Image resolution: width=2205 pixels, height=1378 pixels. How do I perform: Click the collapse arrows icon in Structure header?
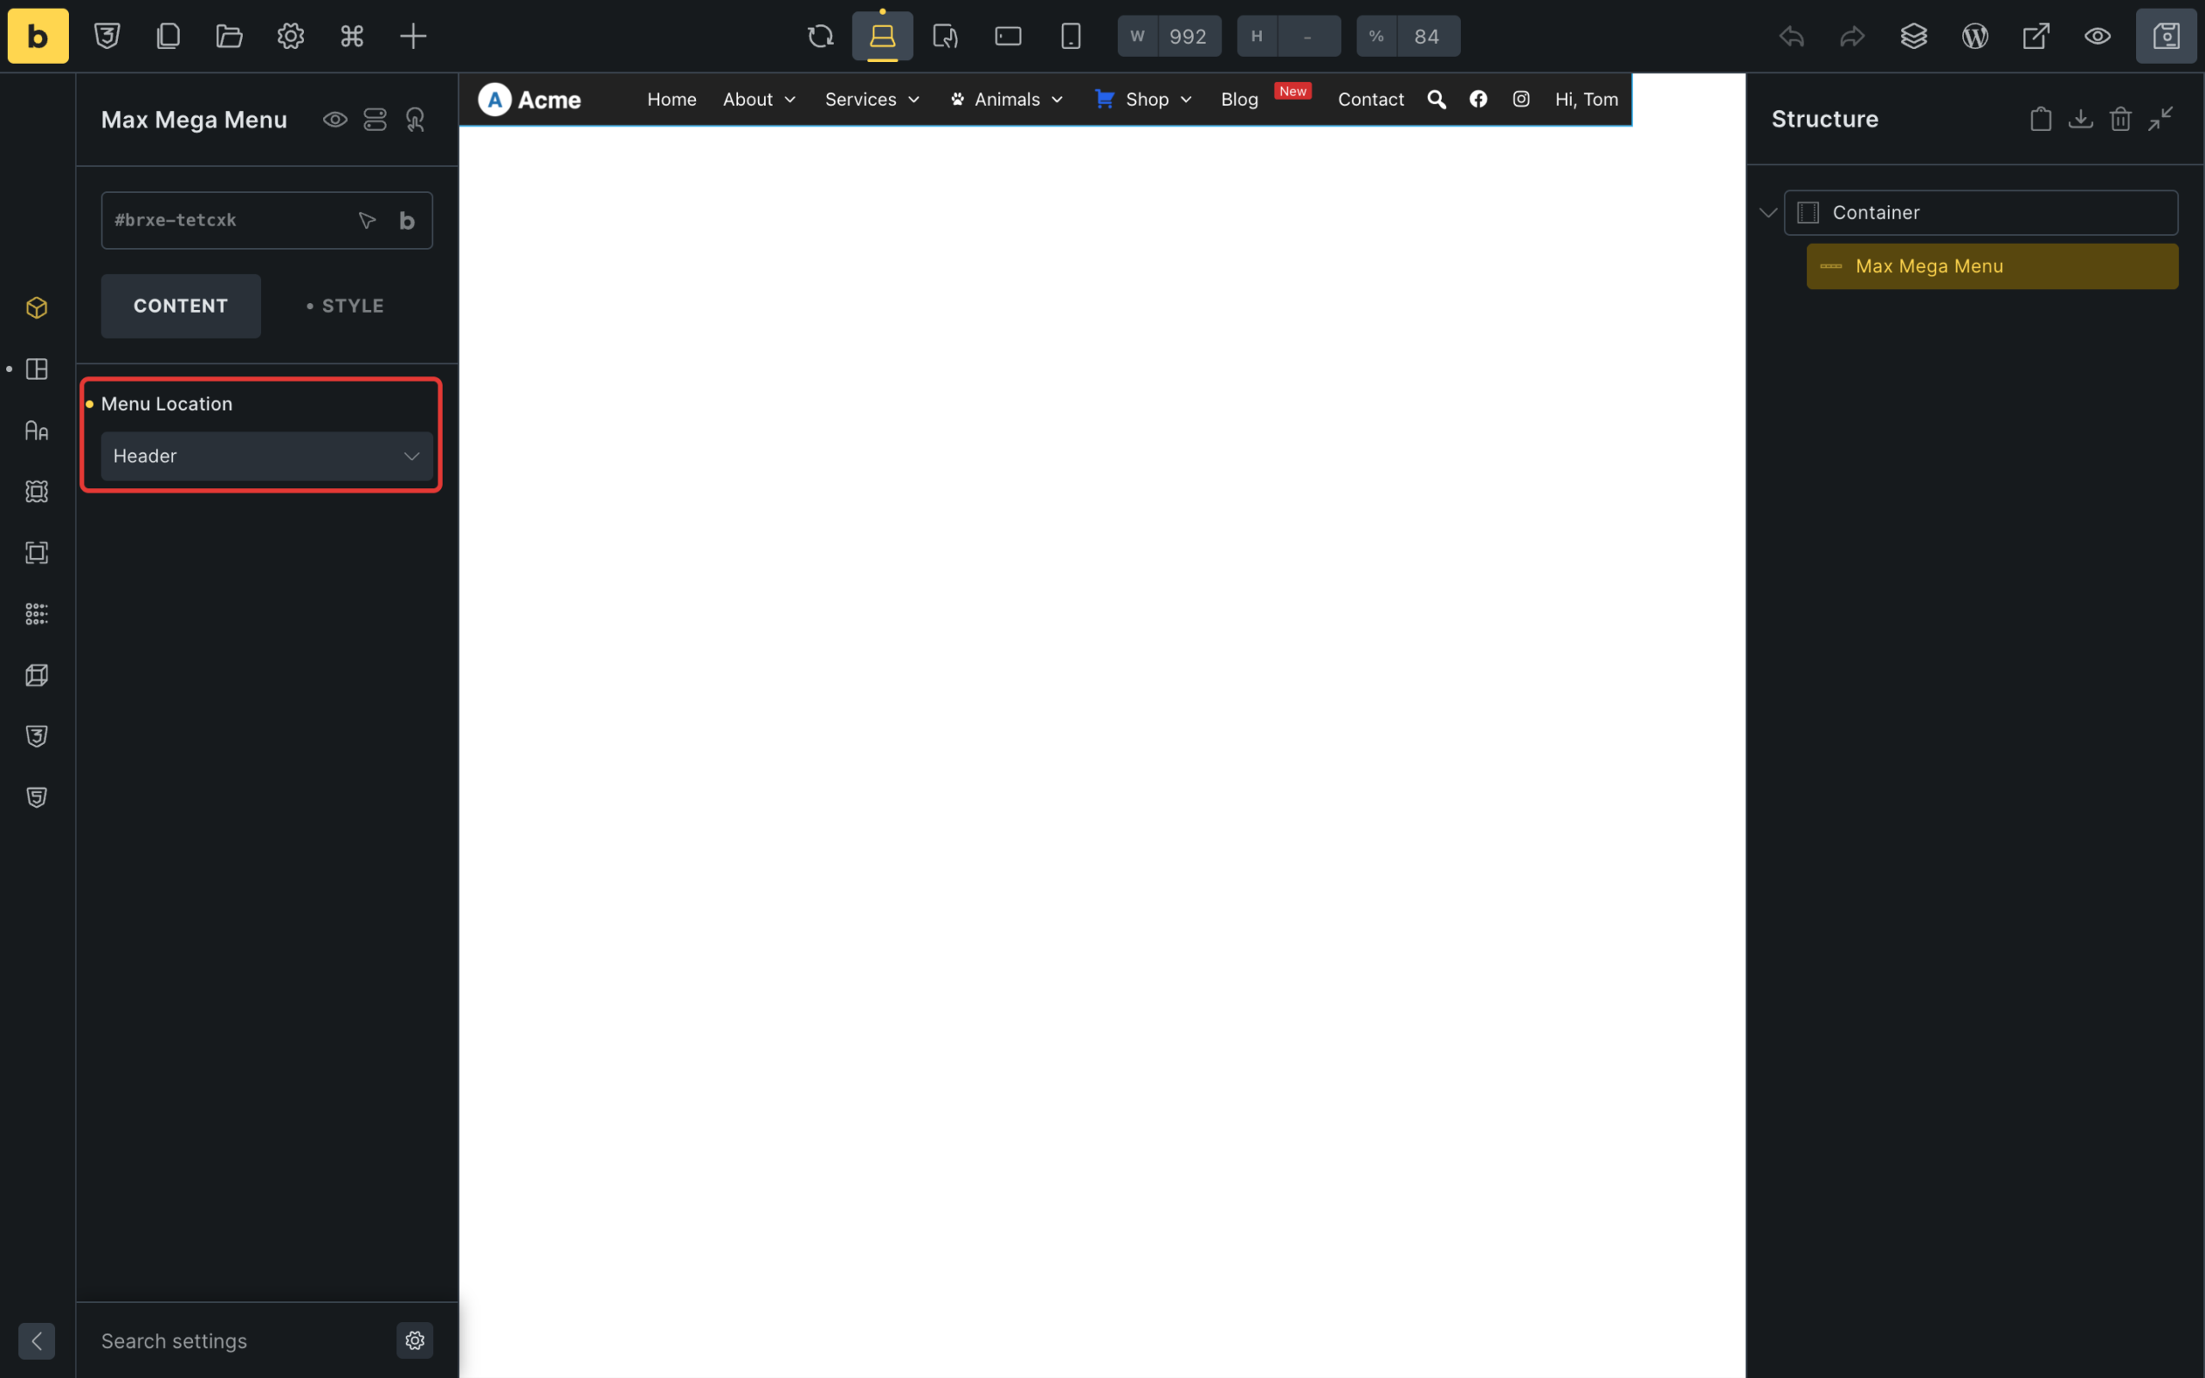point(2160,120)
